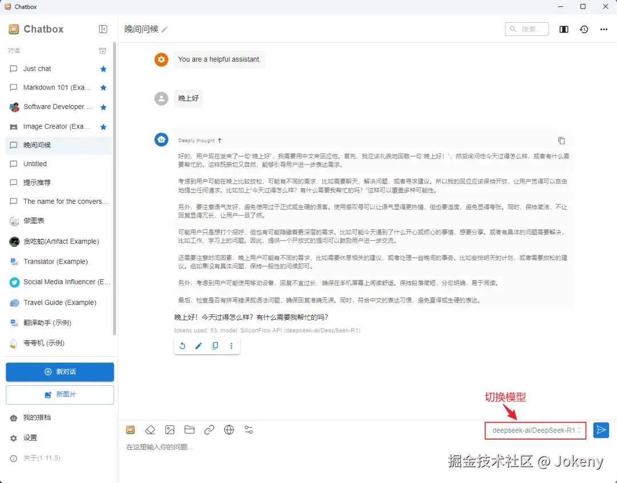Open 夸夸机 (示例) conversation
Image resolution: width=617 pixels, height=483 pixels.
tap(59, 343)
